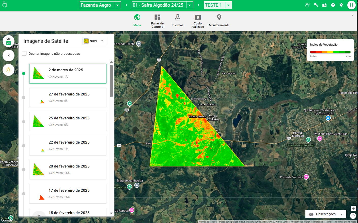The height and width of the screenshot is (223, 358).
Task: Click the vegetation index color gradient bar
Action: [x=330, y=52]
